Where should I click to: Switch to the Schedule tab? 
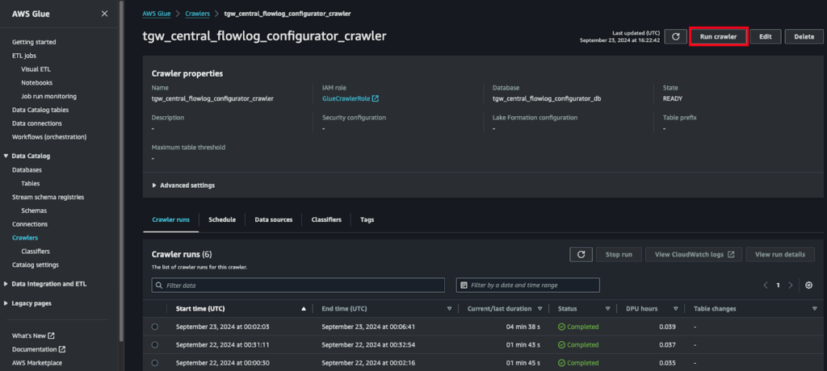[222, 219]
